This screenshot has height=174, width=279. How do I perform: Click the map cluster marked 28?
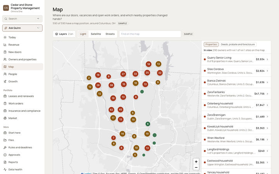click(x=98, y=85)
